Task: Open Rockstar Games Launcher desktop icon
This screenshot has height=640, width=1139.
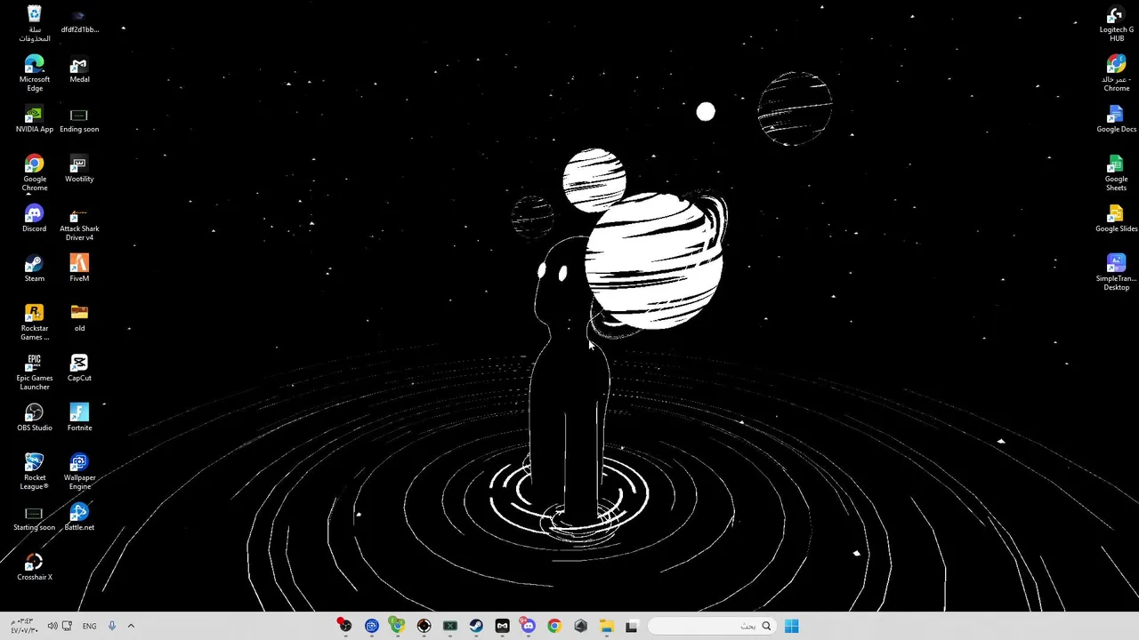Action: 34,323
